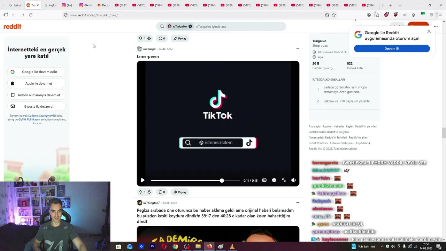Open u/7Kingtan7's profile link
The height and width of the screenshot is (251, 446).
(152, 203)
